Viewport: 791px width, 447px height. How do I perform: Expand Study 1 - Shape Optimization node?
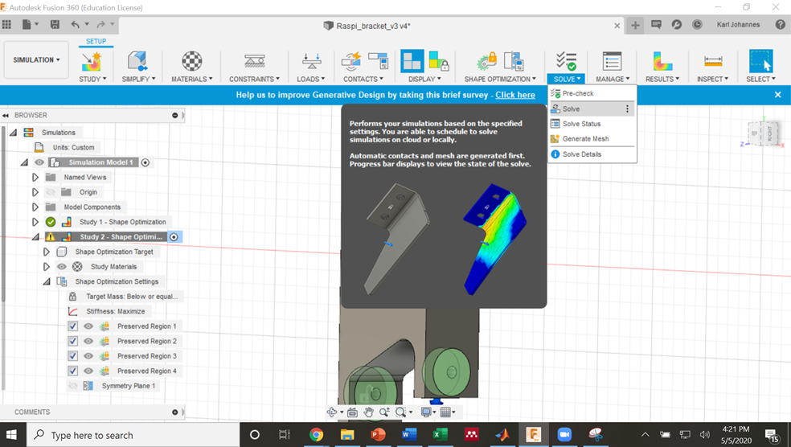tap(35, 222)
